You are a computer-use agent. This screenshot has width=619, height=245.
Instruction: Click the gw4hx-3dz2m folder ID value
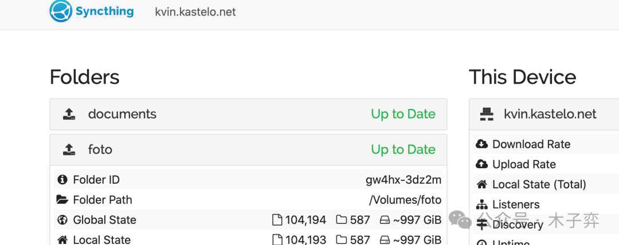click(403, 180)
